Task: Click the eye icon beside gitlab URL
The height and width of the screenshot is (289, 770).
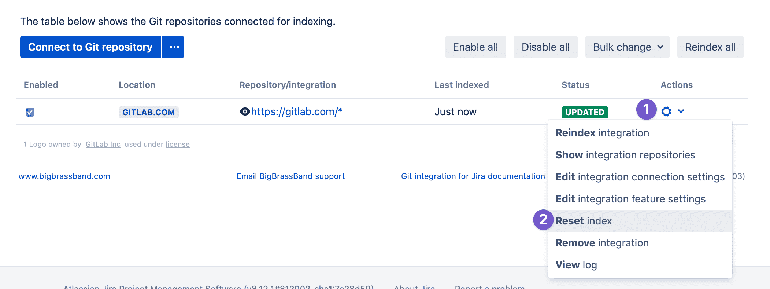Action: tap(245, 111)
